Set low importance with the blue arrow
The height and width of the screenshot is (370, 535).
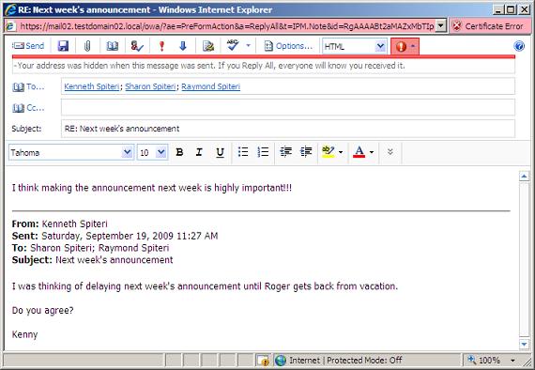tap(183, 46)
